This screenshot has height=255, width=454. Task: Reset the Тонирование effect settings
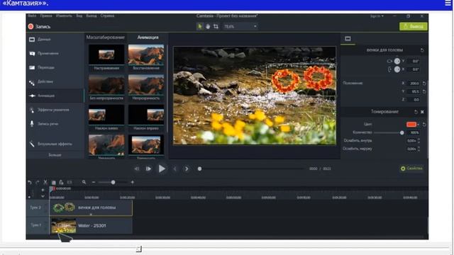[416, 112]
